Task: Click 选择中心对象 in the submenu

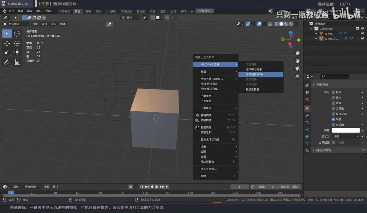Action: coord(261,70)
